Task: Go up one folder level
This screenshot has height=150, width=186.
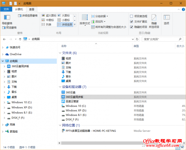Action: 20,39
